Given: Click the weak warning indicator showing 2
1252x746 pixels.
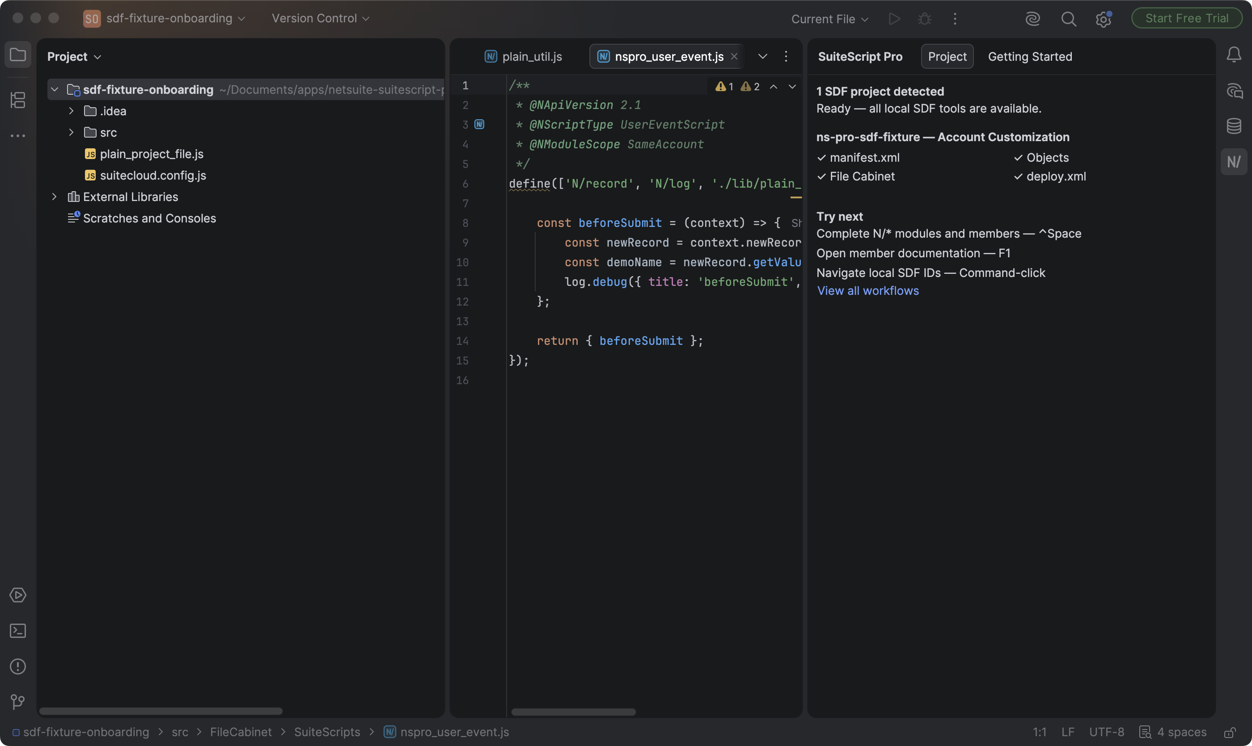Looking at the screenshot, I should pos(750,87).
